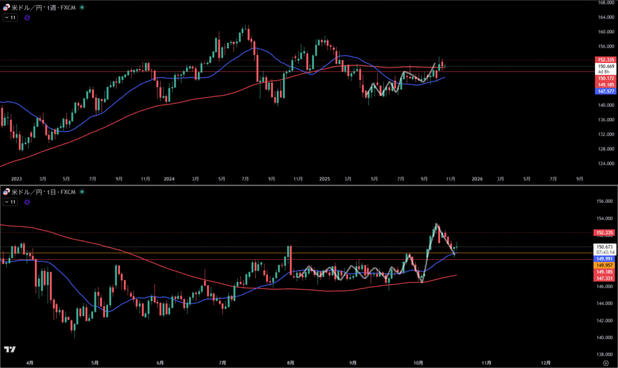Expand the 11 indicators legend on weekly chart
Screen dimensions: 618x368
coord(10,18)
